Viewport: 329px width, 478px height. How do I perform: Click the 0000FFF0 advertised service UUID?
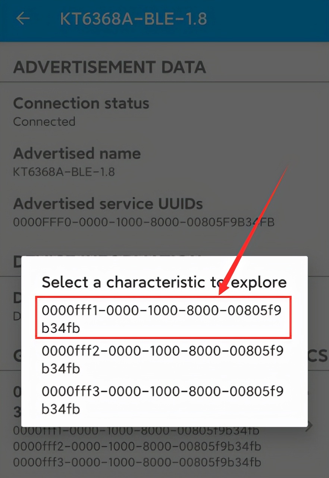(144, 222)
